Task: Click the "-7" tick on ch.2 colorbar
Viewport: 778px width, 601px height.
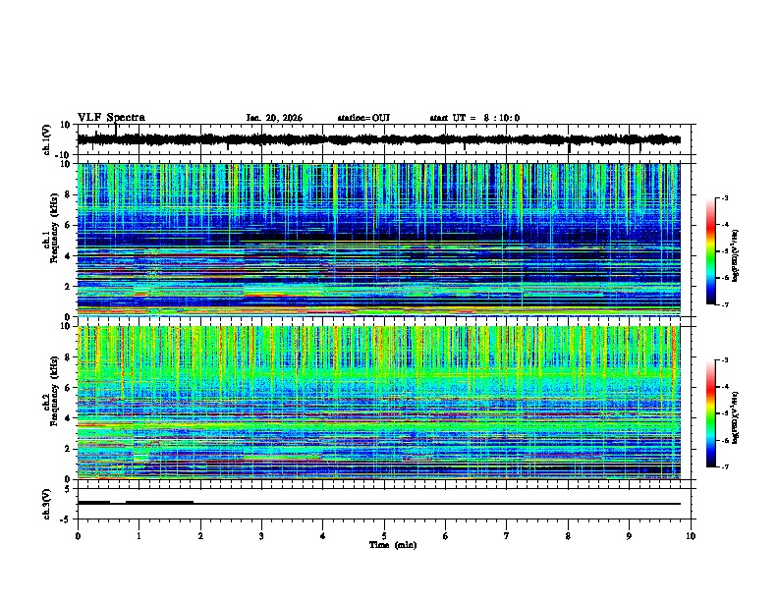Action: coord(725,467)
